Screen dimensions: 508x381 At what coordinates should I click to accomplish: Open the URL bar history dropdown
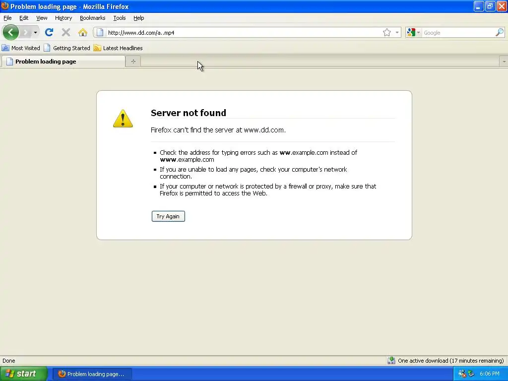point(397,32)
